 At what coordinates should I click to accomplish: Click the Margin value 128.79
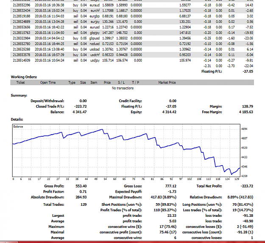coord(248,107)
